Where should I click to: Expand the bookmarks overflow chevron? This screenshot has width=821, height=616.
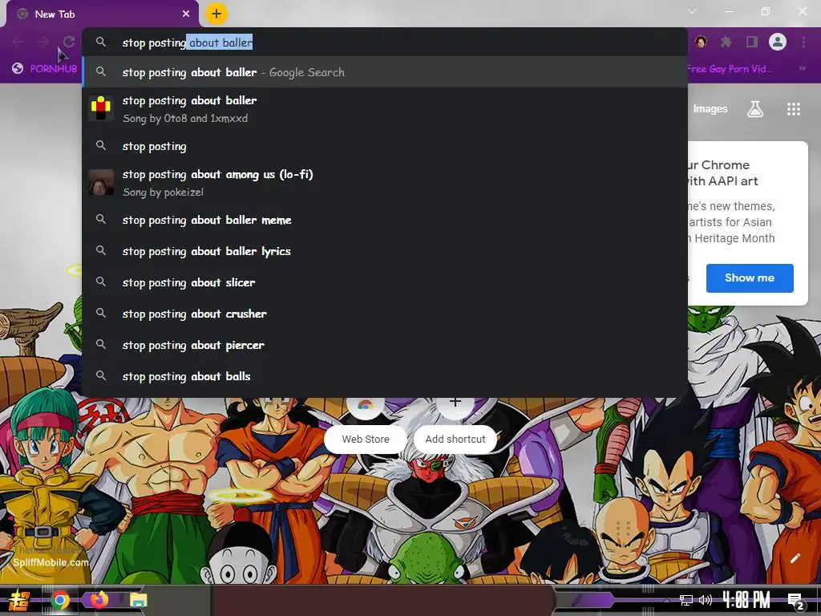802,69
